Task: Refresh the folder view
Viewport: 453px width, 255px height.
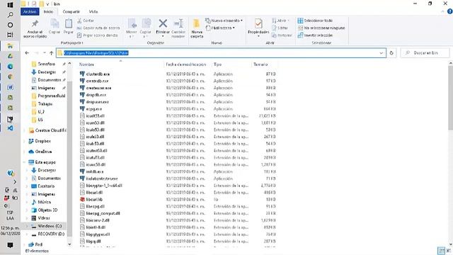Action: coord(391,53)
